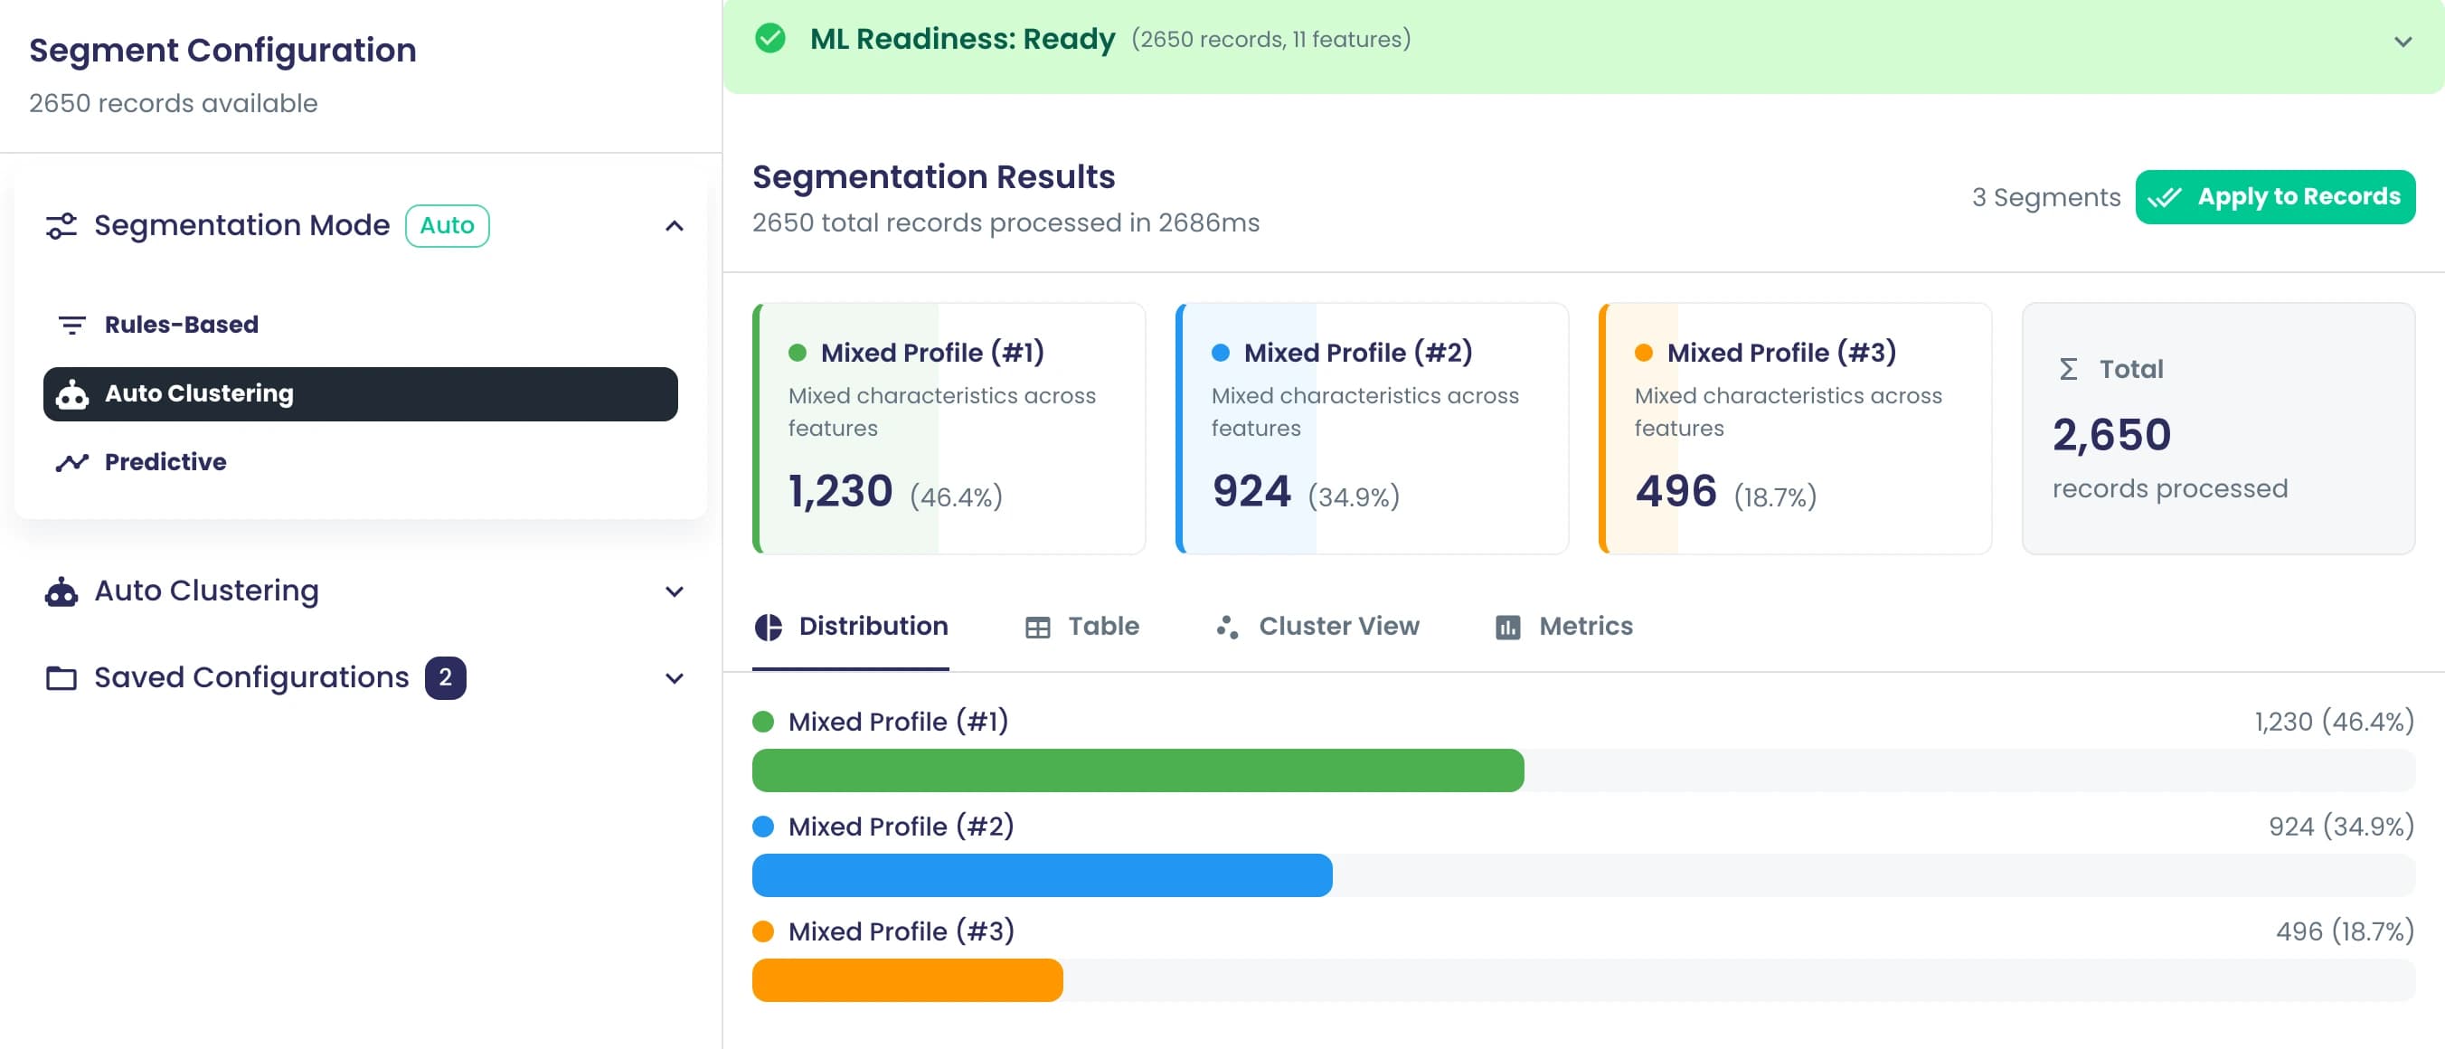Select Auto Clustering segmentation mode

click(x=361, y=394)
